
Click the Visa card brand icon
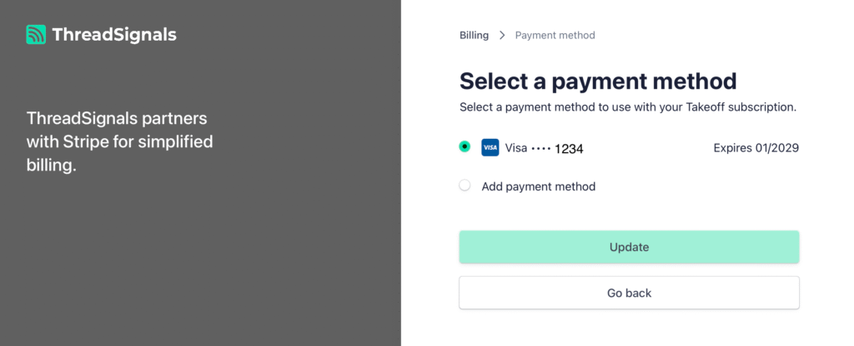(490, 148)
